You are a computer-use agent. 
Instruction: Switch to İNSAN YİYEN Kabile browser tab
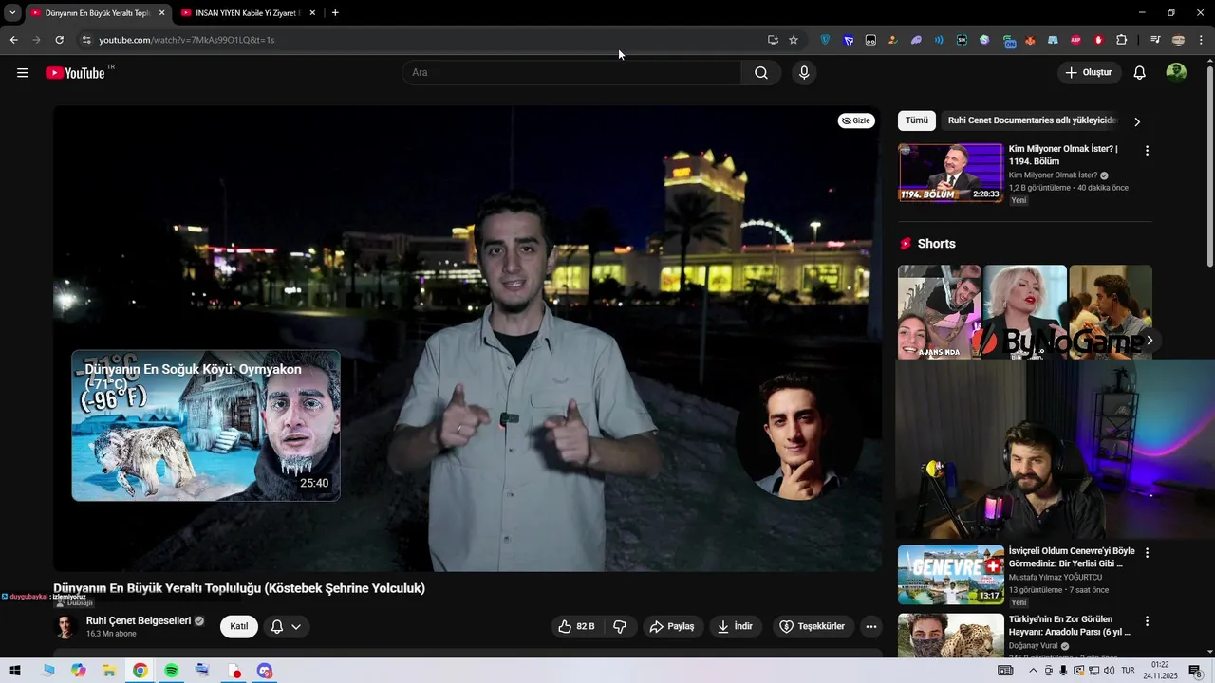coord(247,13)
